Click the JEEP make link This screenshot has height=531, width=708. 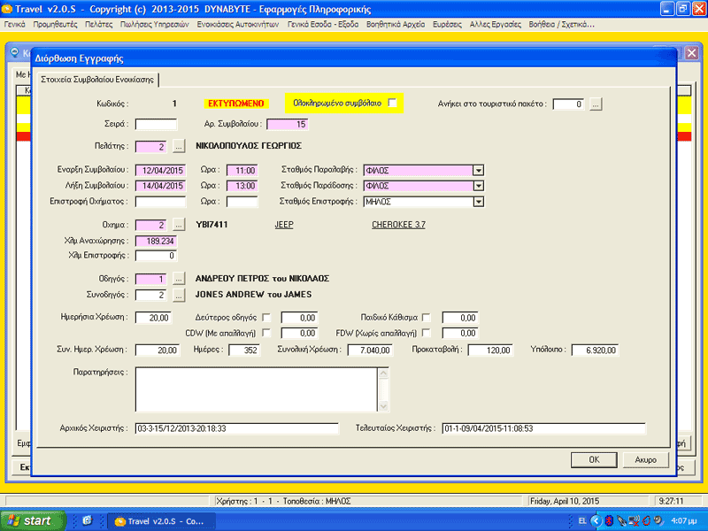pos(284,225)
